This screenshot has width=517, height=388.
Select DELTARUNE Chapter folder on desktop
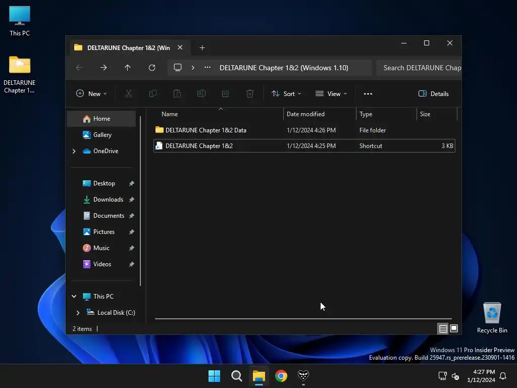tap(20, 75)
